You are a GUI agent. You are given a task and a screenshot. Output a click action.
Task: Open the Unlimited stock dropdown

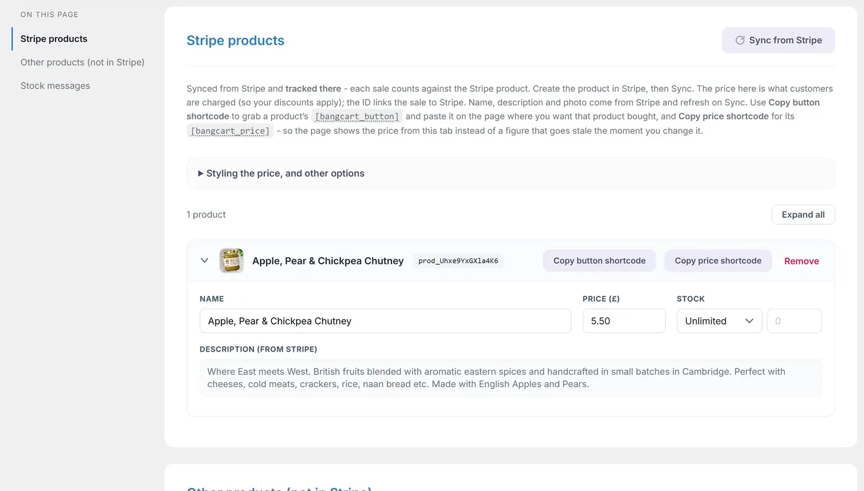coord(719,321)
